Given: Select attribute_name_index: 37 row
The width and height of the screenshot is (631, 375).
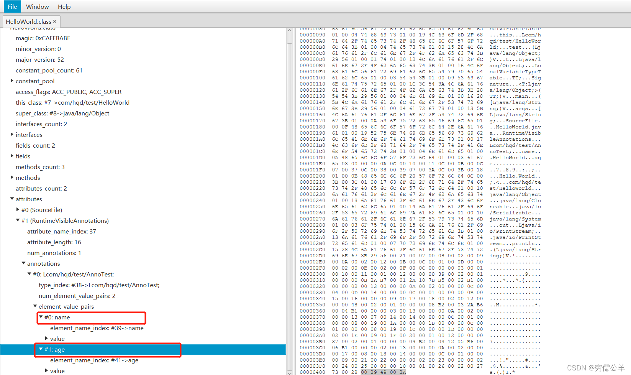Looking at the screenshot, I should (x=62, y=231).
